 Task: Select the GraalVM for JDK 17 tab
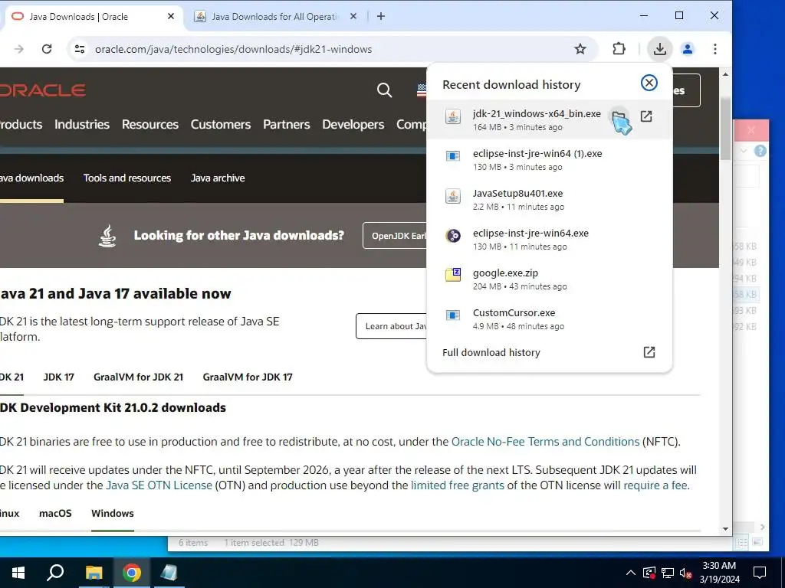click(x=248, y=377)
